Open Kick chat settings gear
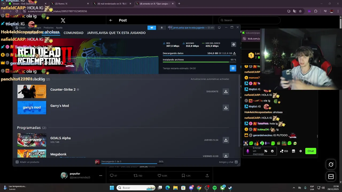This screenshot has height=192, width=342. click(301, 151)
